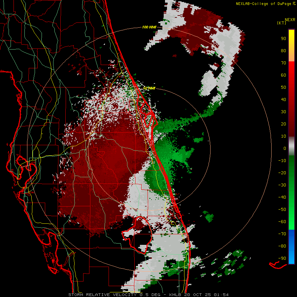297x297 pixels.
Task: Click the [KT] units label
Action: click(281, 23)
